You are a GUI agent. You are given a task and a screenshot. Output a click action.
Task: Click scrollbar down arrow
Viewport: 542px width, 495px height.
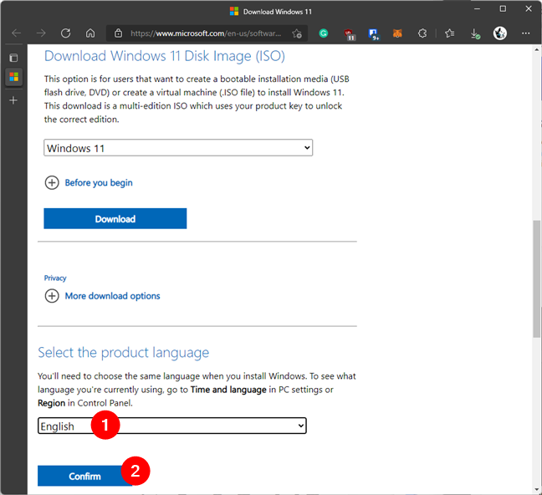click(x=536, y=489)
